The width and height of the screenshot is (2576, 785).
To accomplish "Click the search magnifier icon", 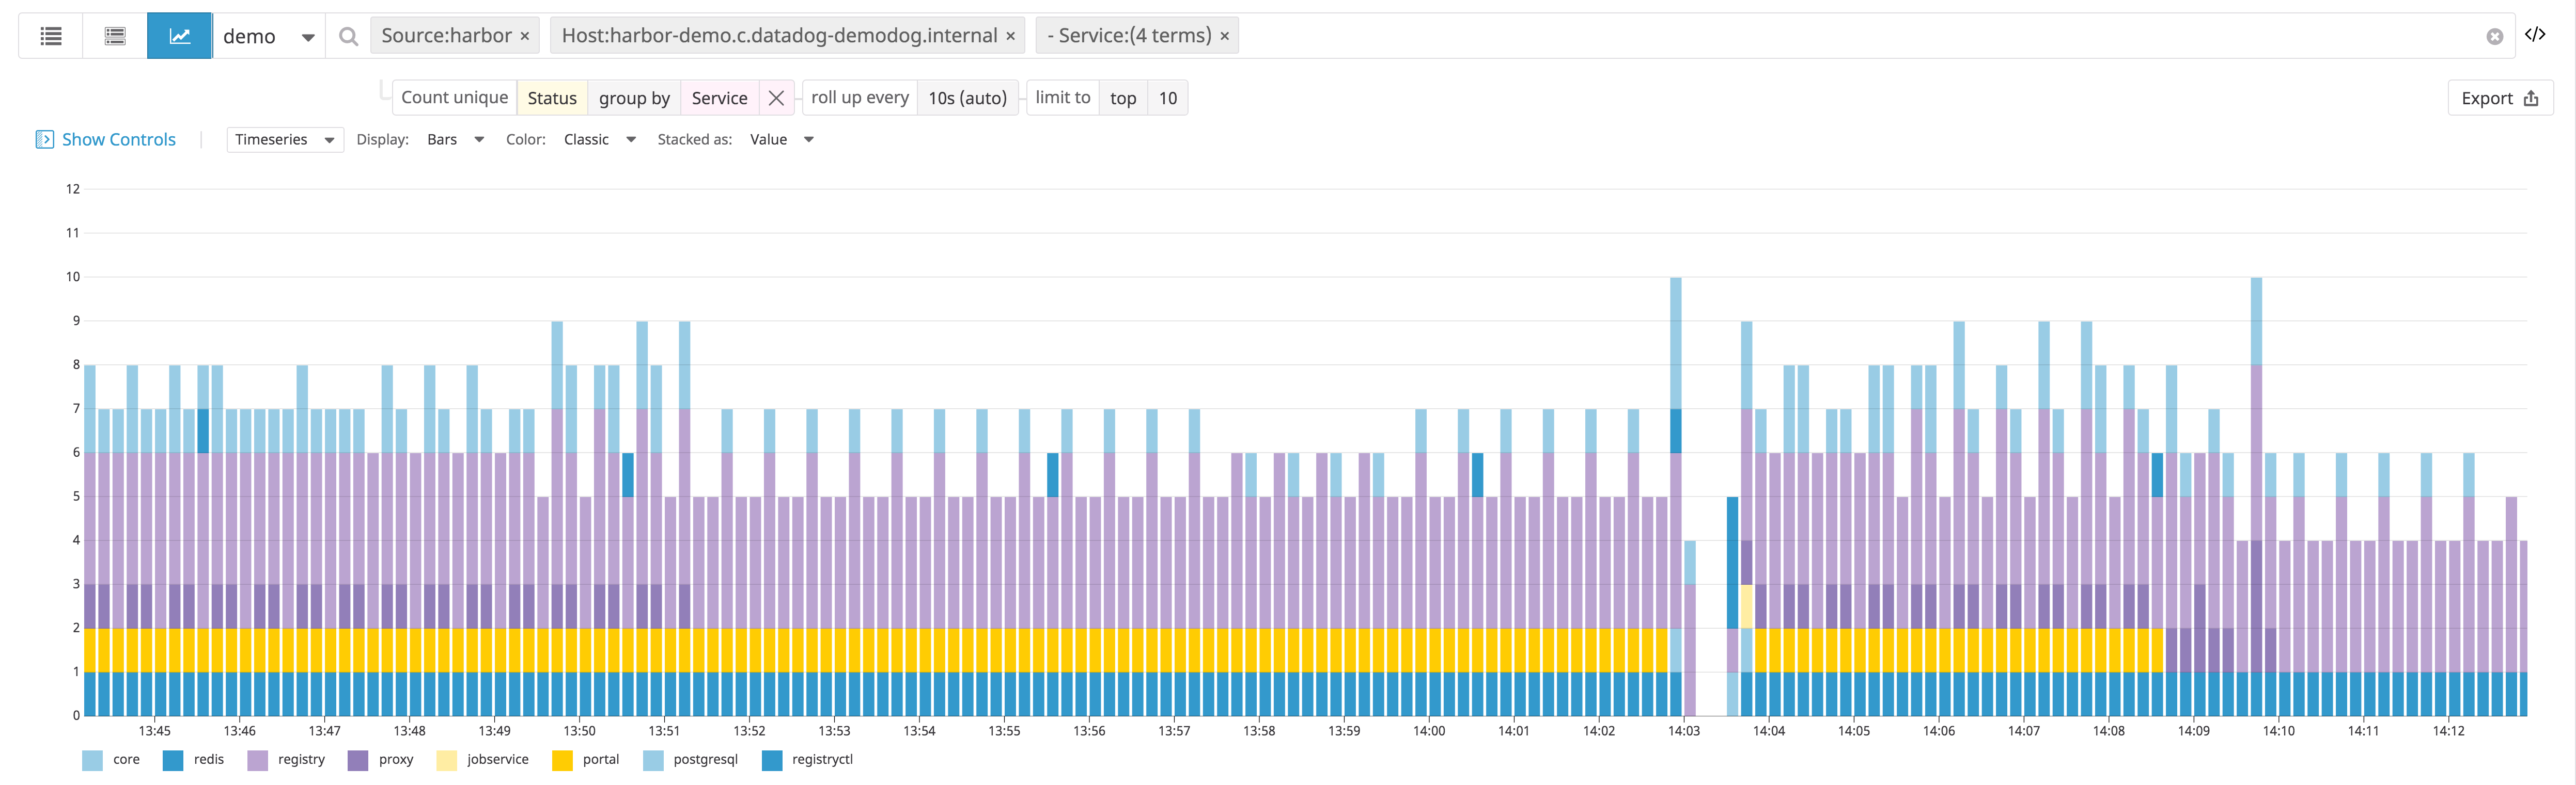I will [348, 36].
